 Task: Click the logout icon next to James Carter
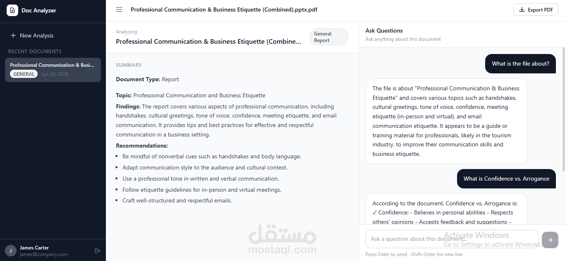(98, 251)
